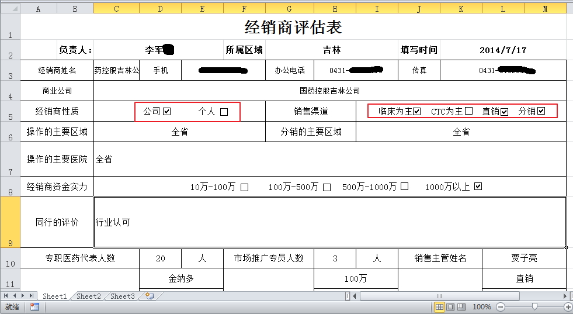The image size is (573, 314).
Task: Go to last sheet navigation arrow
Action: click(x=32, y=296)
